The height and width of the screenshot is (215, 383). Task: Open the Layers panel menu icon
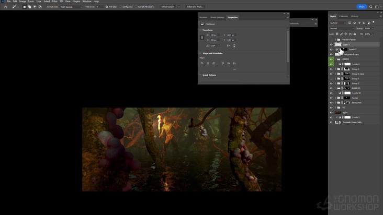tap(380, 16)
